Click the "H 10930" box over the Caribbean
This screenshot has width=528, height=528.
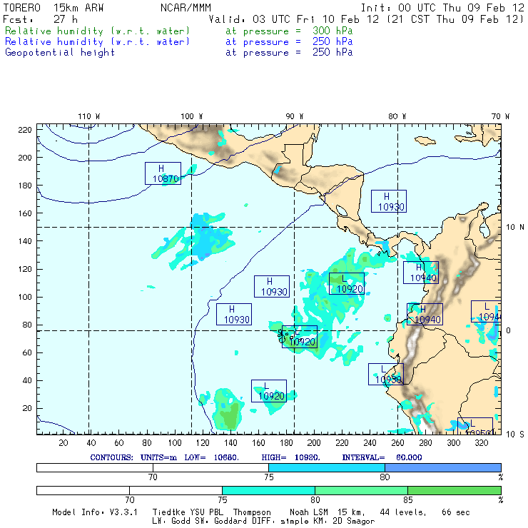389,201
